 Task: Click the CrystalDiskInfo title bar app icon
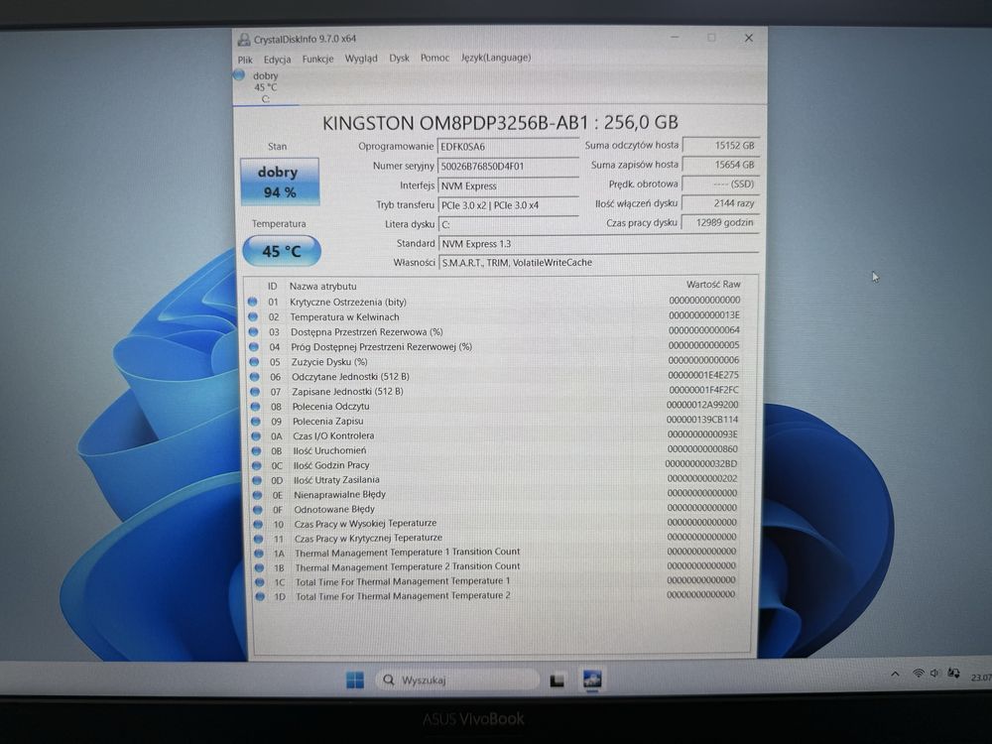(x=244, y=40)
